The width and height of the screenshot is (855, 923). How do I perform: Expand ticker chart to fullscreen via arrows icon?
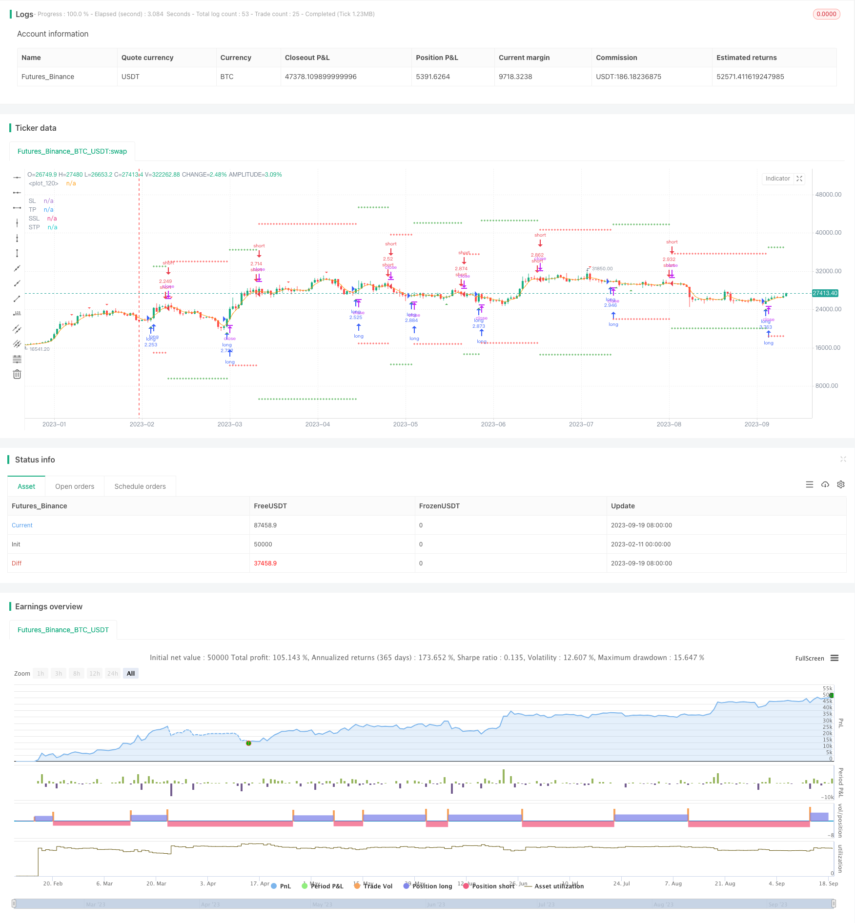point(799,179)
